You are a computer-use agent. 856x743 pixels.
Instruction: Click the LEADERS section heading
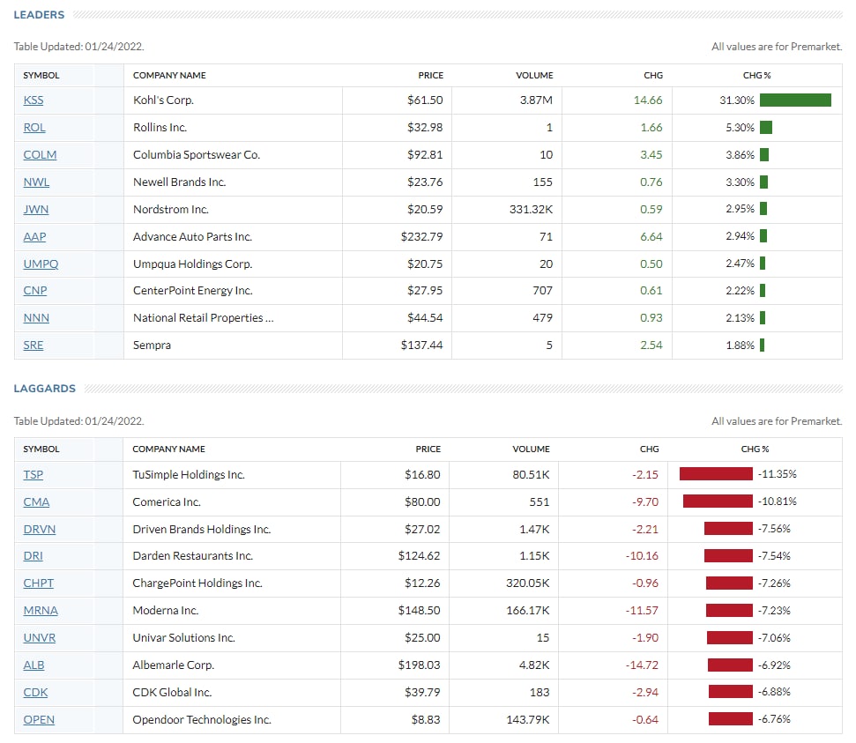(x=39, y=15)
